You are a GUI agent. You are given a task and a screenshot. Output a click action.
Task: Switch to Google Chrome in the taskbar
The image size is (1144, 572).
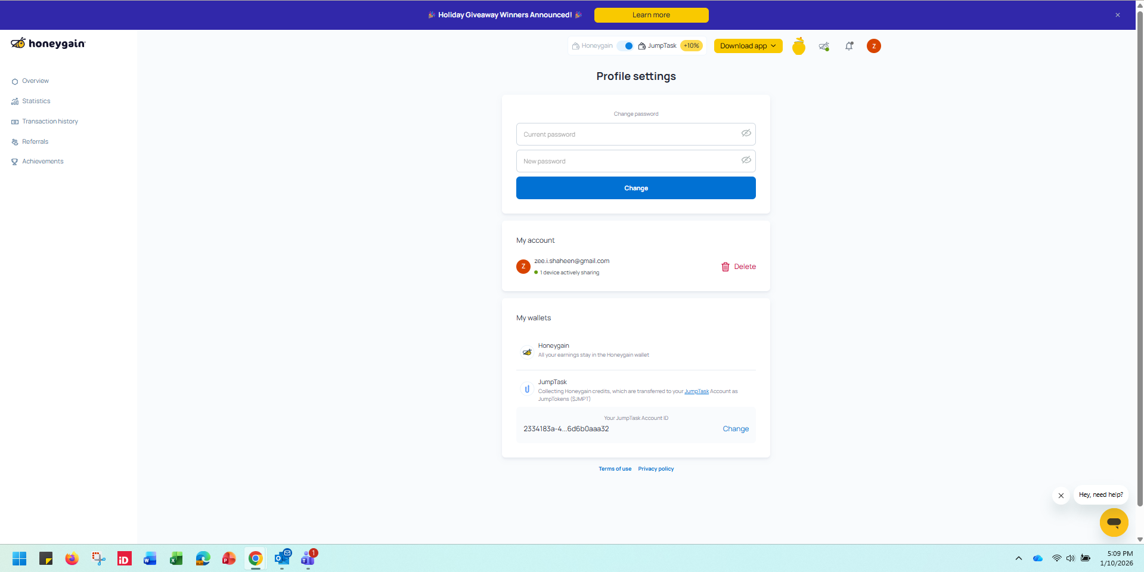coord(255,559)
